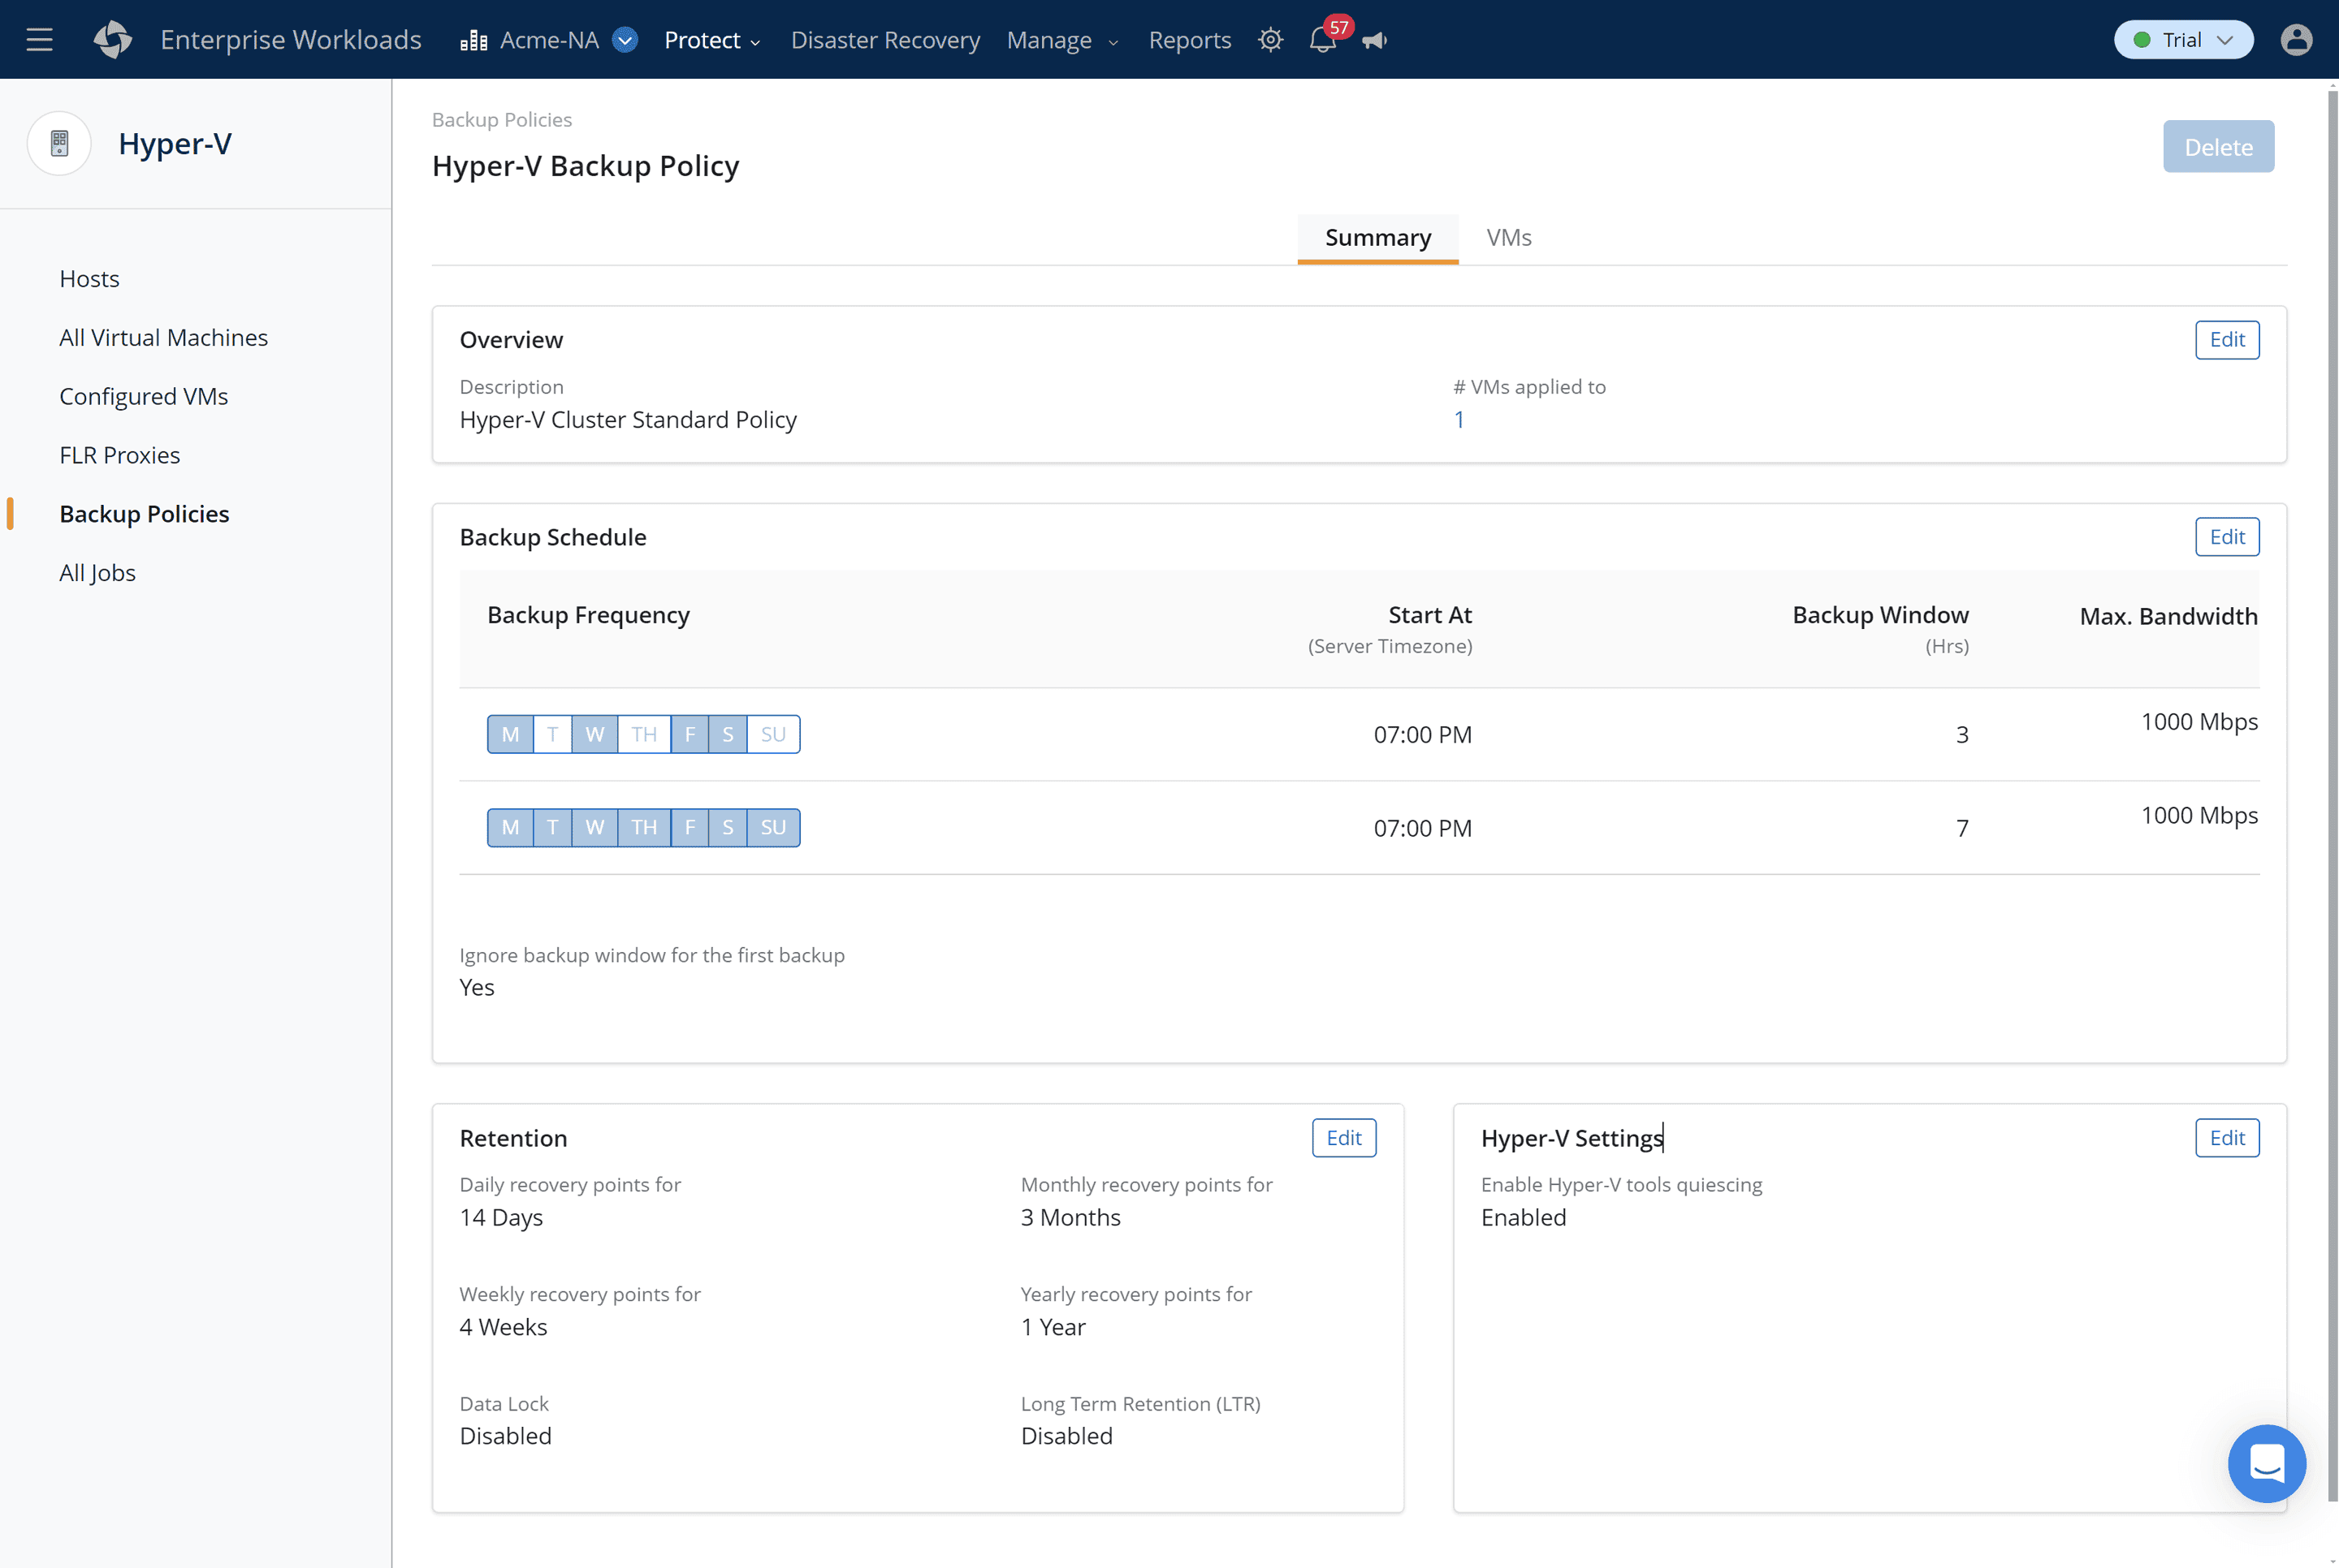Click the 3 Months monthly retention value

(1070, 1218)
